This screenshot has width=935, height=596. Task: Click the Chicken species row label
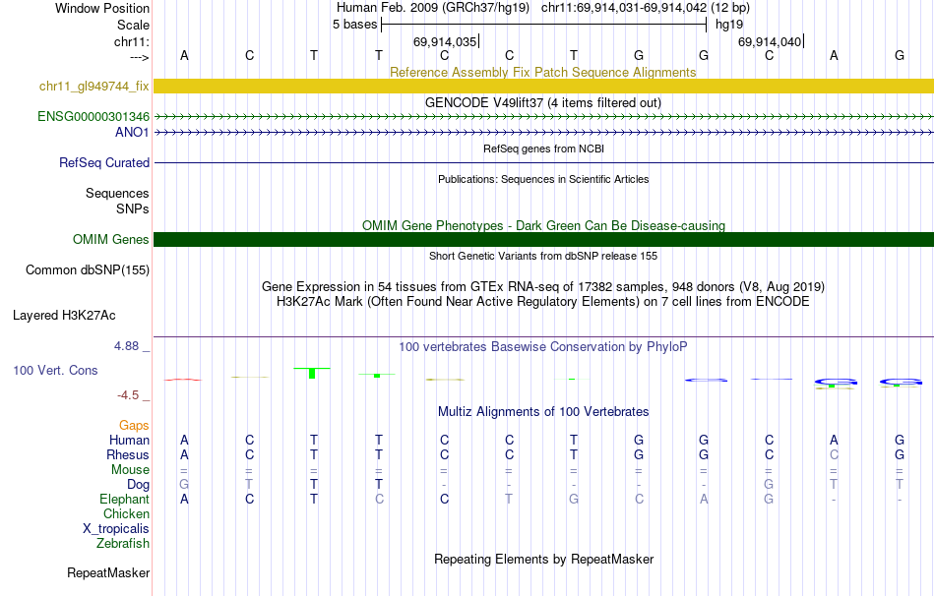click(x=126, y=514)
